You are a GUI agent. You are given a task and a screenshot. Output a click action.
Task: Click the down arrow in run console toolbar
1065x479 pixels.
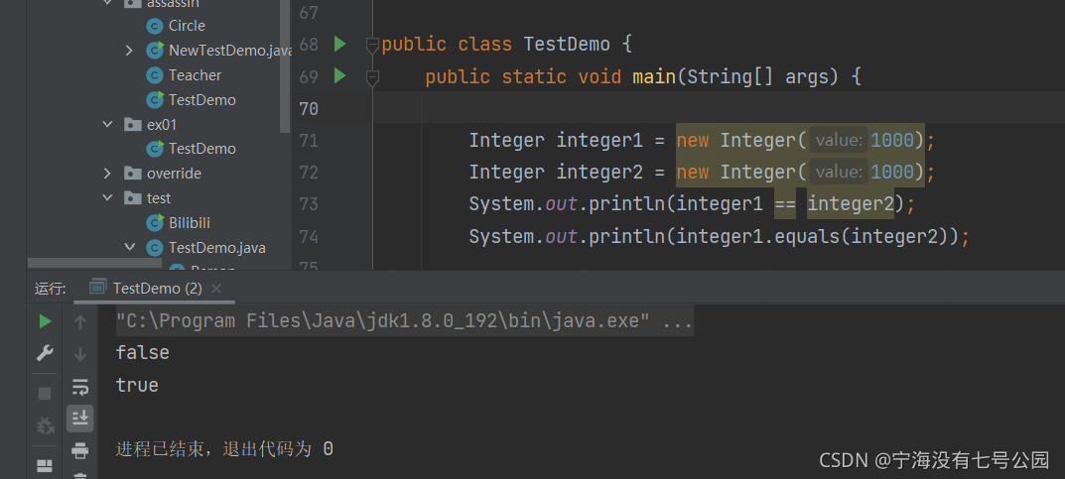point(80,353)
